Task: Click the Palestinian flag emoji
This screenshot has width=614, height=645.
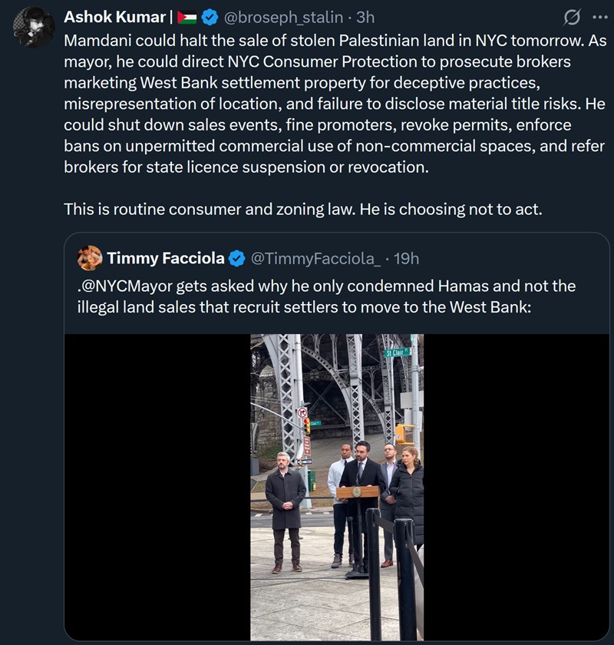Action: point(187,18)
